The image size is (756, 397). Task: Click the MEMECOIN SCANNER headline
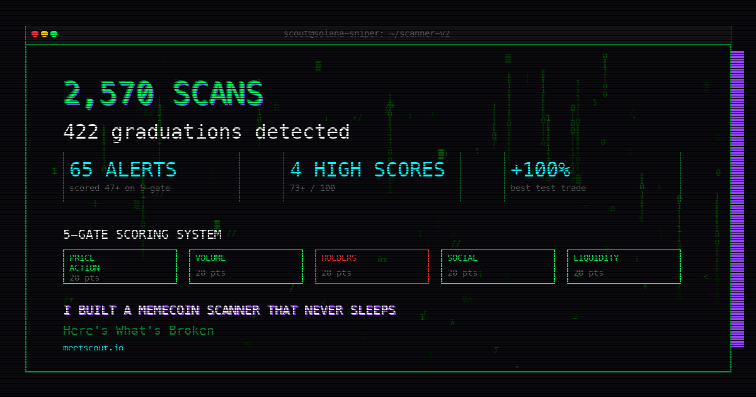pyautogui.click(x=229, y=309)
